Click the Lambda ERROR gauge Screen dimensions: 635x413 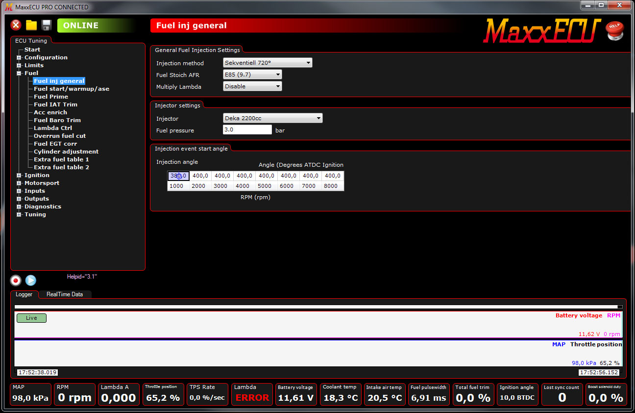pos(252,394)
